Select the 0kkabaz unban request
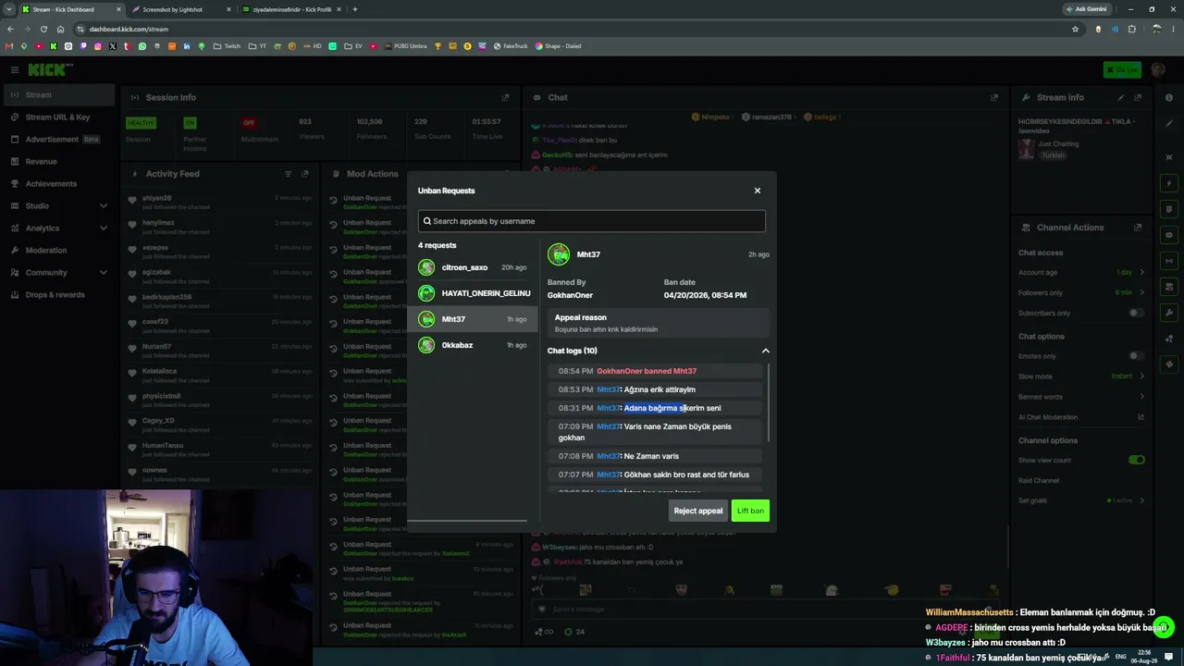Viewport: 1184px width, 666px height. coord(473,345)
